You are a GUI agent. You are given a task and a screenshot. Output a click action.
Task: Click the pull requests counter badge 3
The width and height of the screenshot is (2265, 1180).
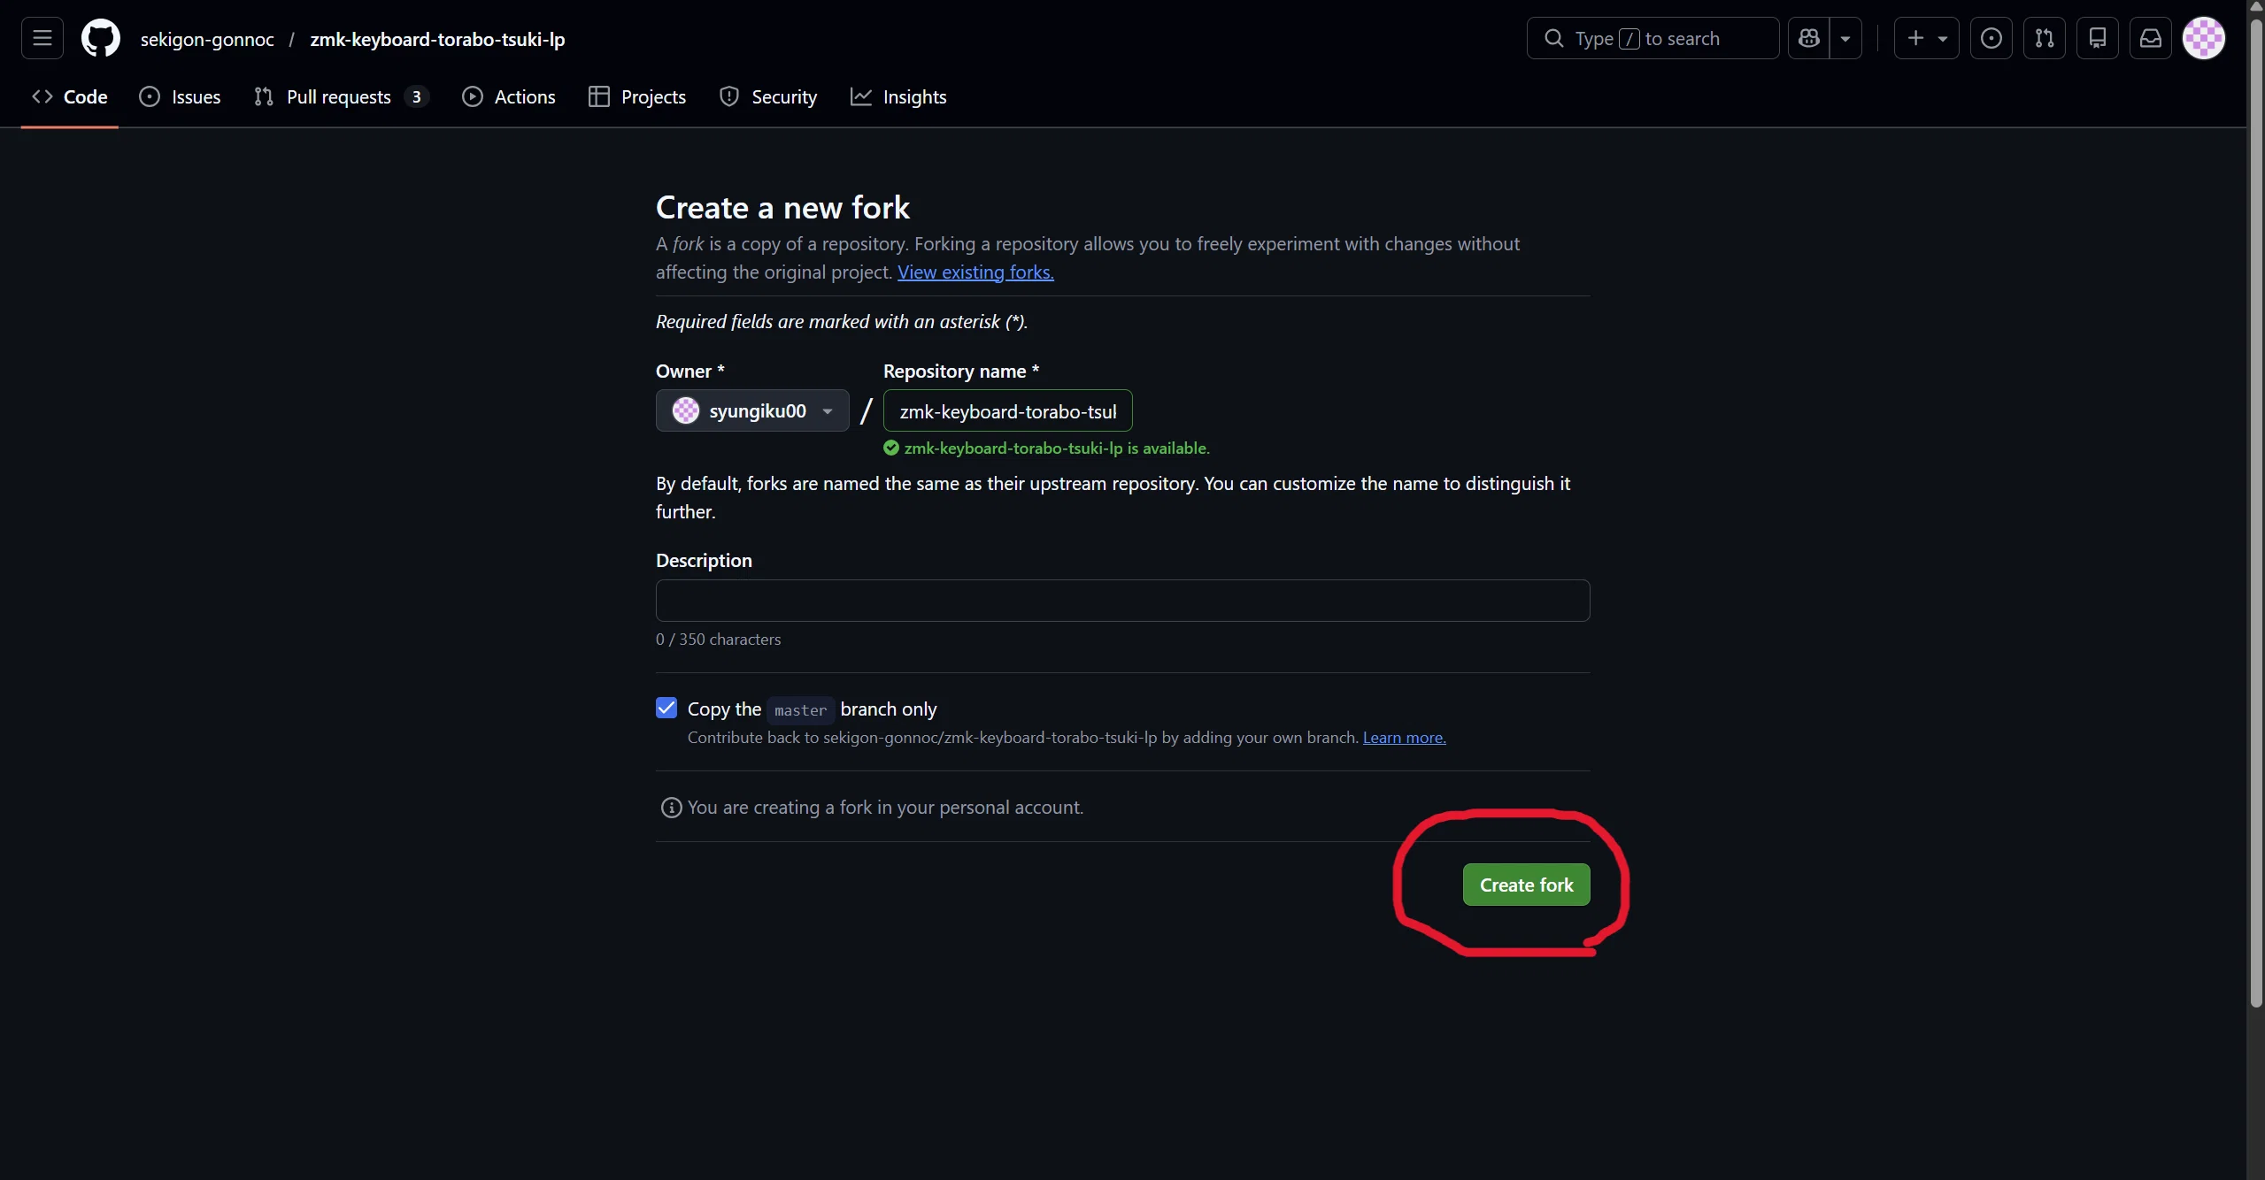[416, 97]
